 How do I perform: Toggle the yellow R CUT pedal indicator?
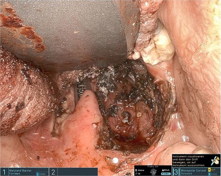[212, 170]
